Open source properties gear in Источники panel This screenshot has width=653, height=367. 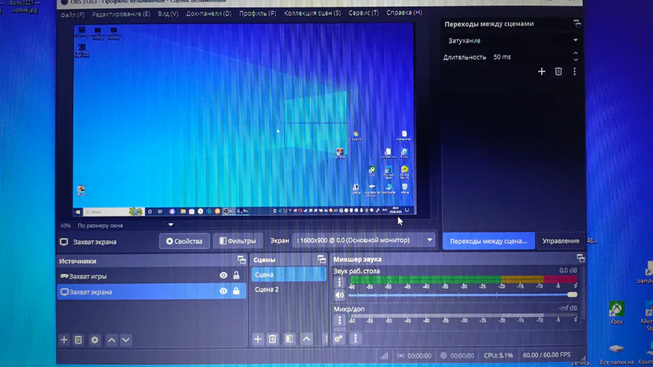94,340
